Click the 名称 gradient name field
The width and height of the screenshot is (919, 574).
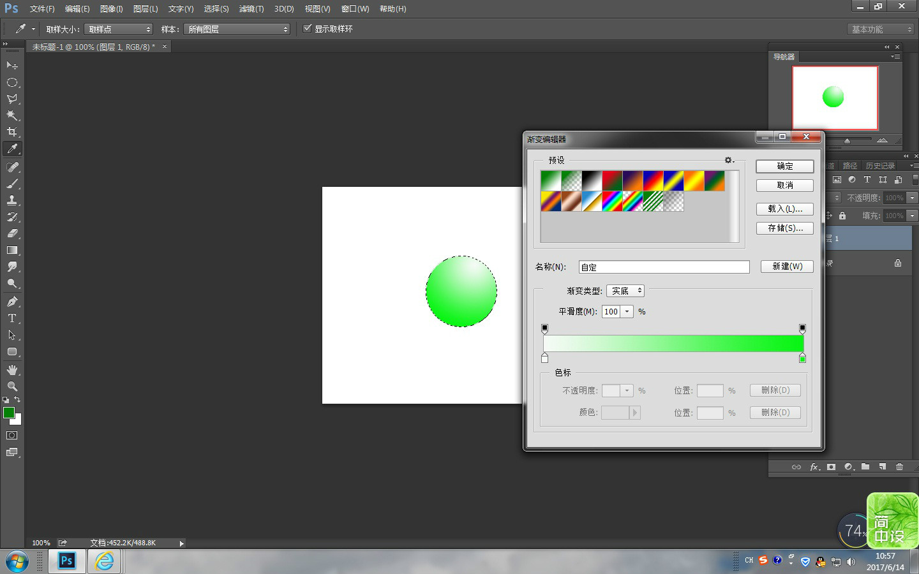pos(664,267)
